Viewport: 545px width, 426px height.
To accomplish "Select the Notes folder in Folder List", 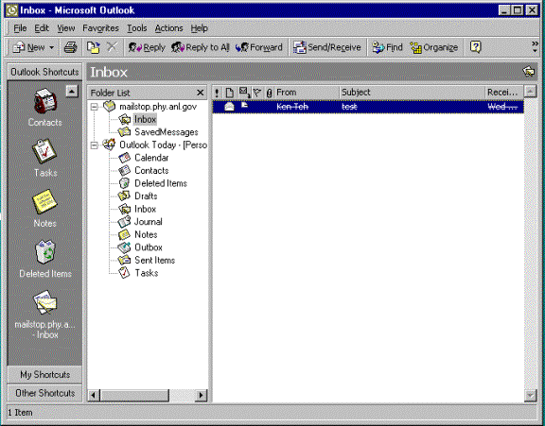I will (146, 234).
